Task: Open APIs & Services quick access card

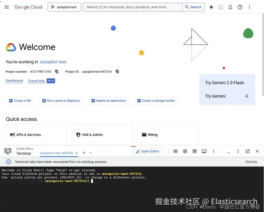Action: 36,135
